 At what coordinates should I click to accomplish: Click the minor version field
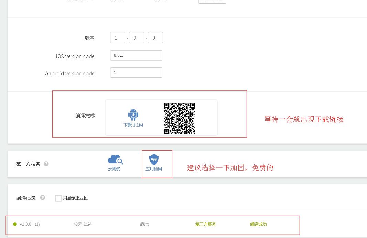click(137, 37)
